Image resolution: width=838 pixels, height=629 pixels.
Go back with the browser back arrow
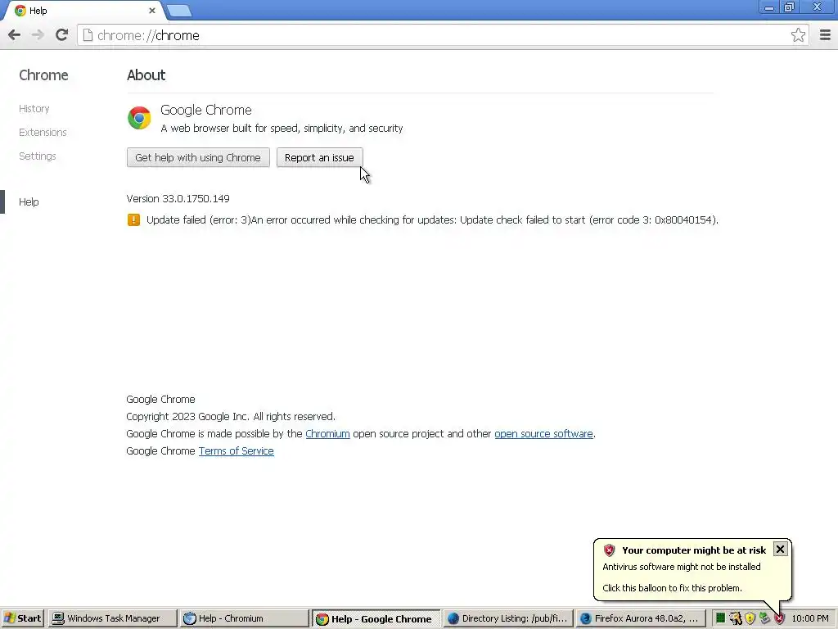[x=15, y=35]
